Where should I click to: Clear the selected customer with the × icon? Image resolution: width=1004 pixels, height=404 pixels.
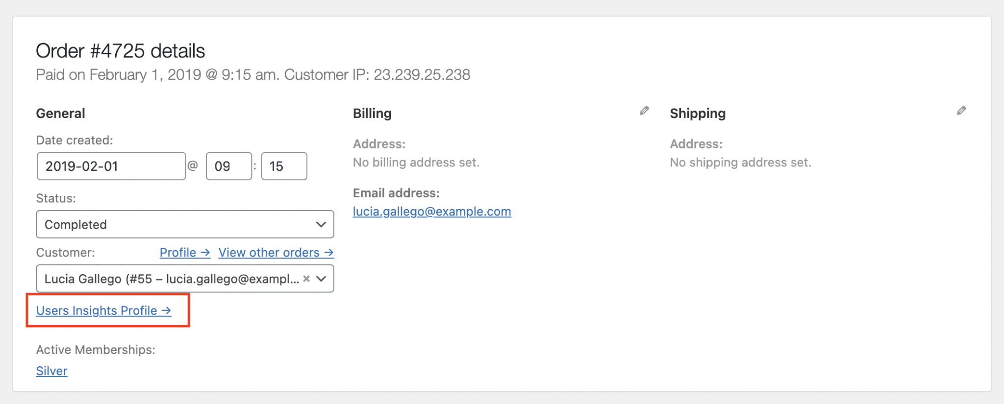[x=306, y=279]
